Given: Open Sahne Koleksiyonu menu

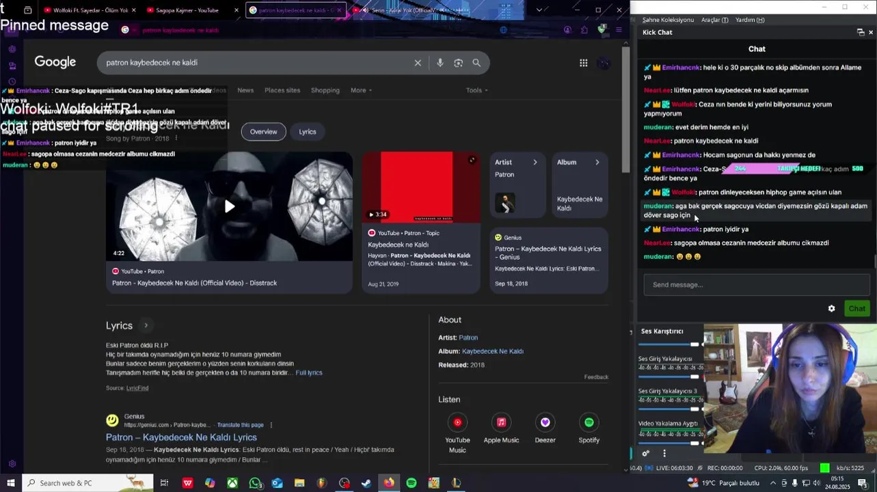Looking at the screenshot, I should click(668, 20).
